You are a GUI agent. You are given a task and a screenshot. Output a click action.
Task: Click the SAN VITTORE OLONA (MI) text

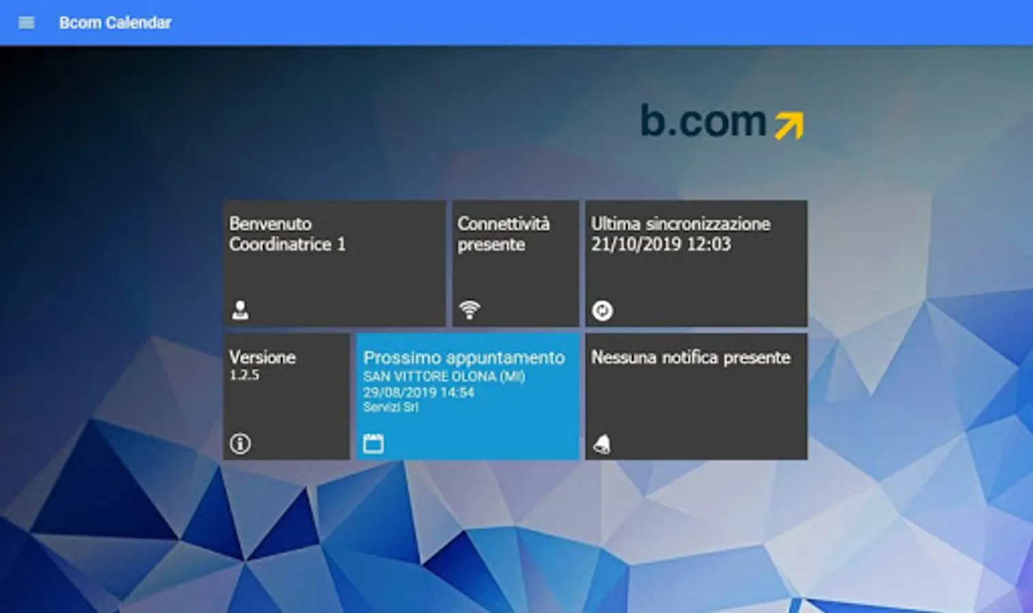(x=444, y=377)
